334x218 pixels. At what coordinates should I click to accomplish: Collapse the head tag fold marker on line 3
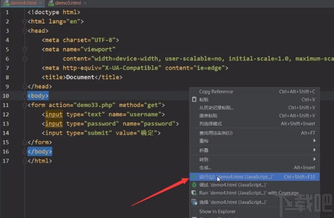24,31
